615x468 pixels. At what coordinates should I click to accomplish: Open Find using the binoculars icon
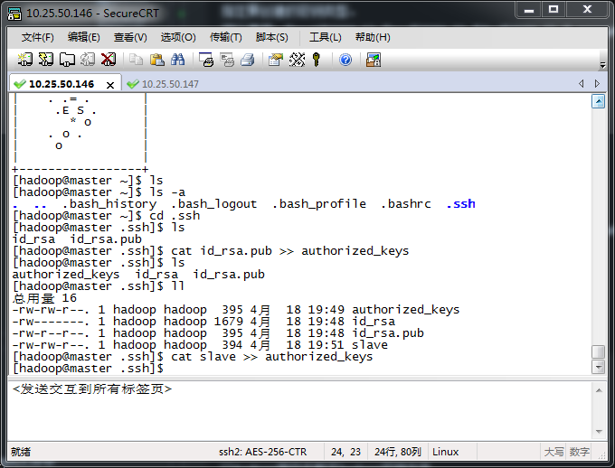point(177,60)
